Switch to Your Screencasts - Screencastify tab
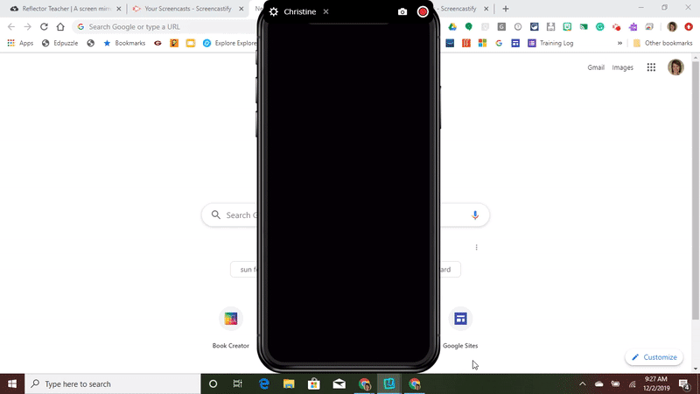The image size is (700, 394). pyautogui.click(x=187, y=9)
